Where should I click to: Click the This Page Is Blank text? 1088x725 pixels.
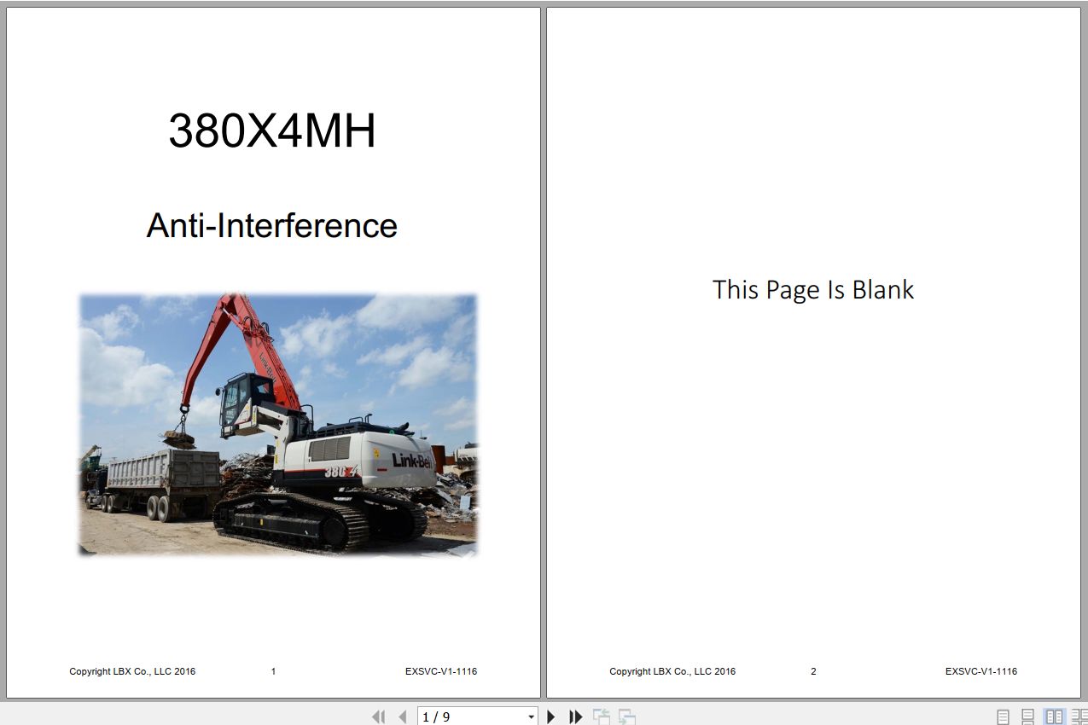[x=813, y=289]
